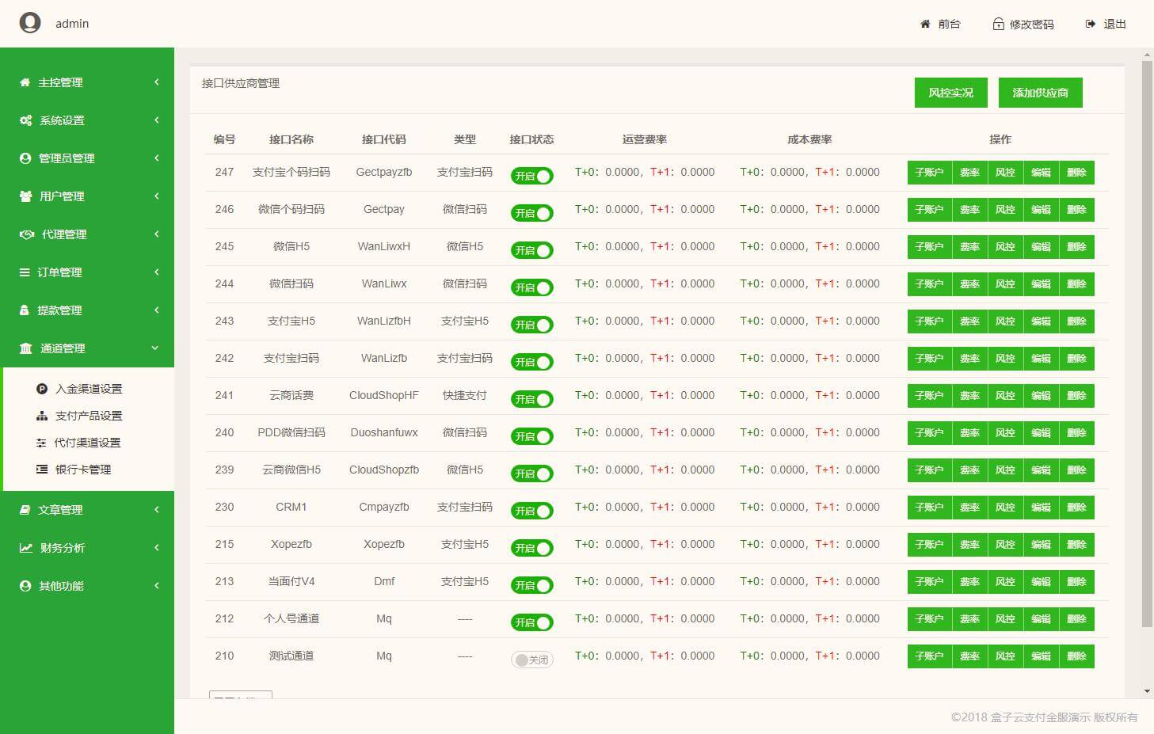Enable the 测试通道 status toggle
Image resolution: width=1154 pixels, height=734 pixels.
pyautogui.click(x=531, y=660)
